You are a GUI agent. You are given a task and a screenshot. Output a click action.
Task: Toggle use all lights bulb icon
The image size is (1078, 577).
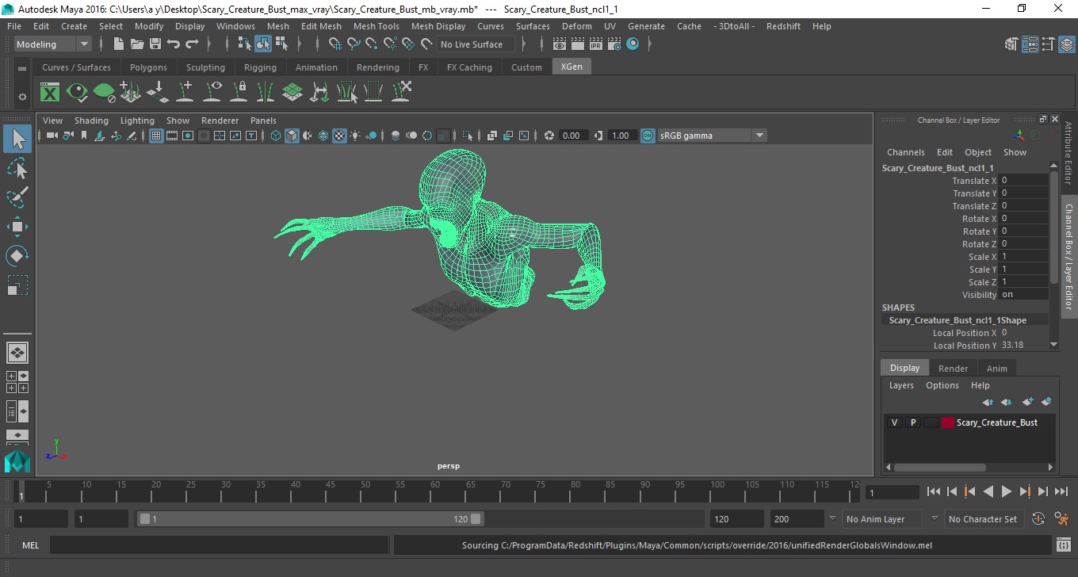click(355, 136)
